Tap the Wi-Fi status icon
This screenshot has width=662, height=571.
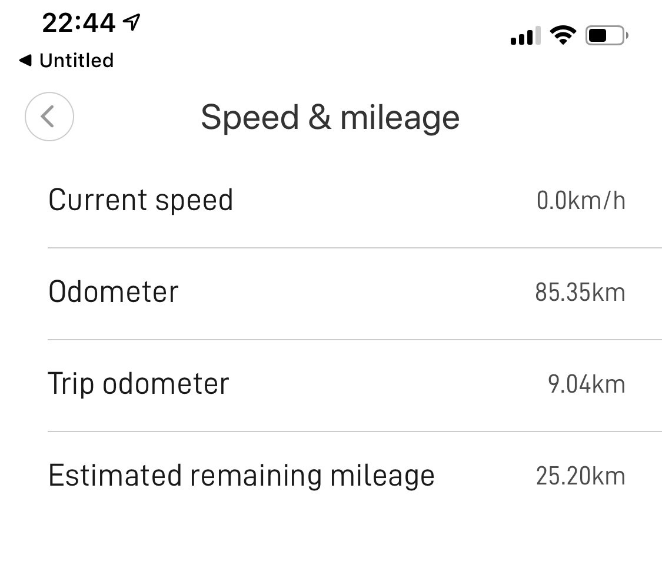563,36
